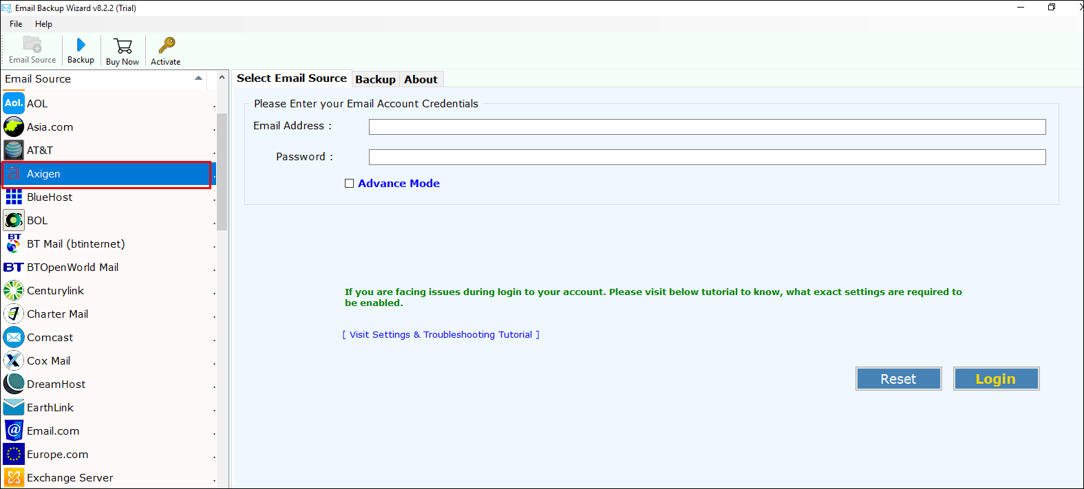Select the BT Mail (btinternet) icon
The width and height of the screenshot is (1084, 489).
pos(14,243)
